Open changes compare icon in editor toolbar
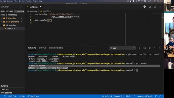This screenshot has height=98, width=174. [x=150, y=7]
